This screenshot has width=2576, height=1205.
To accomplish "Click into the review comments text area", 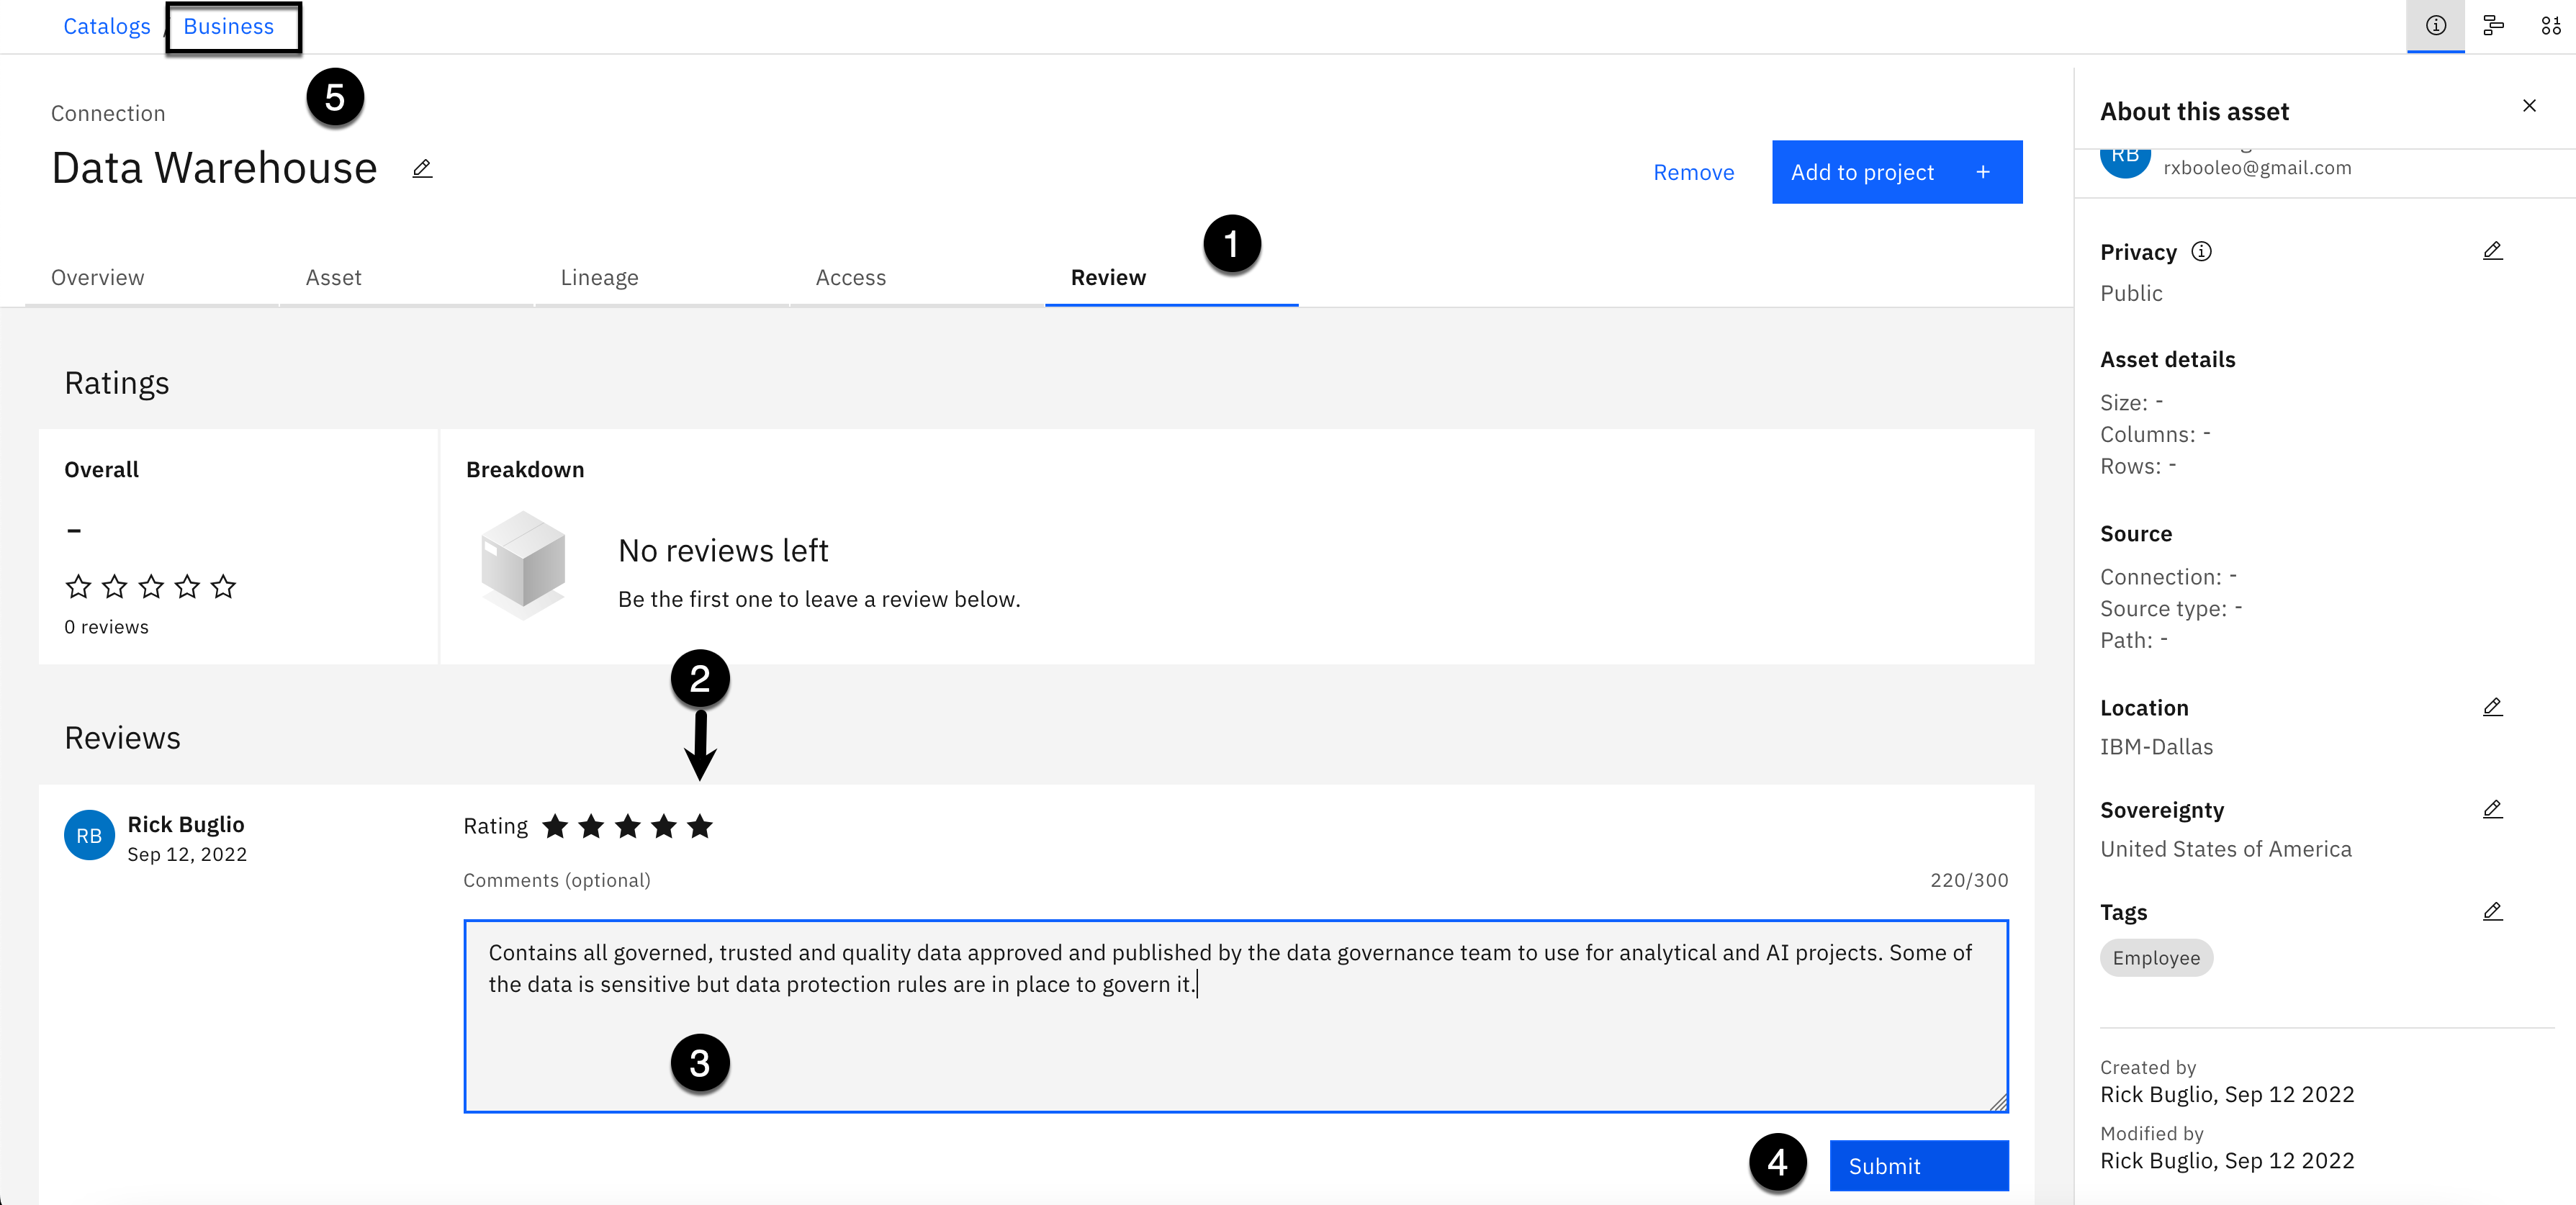I will coord(1235,1040).
